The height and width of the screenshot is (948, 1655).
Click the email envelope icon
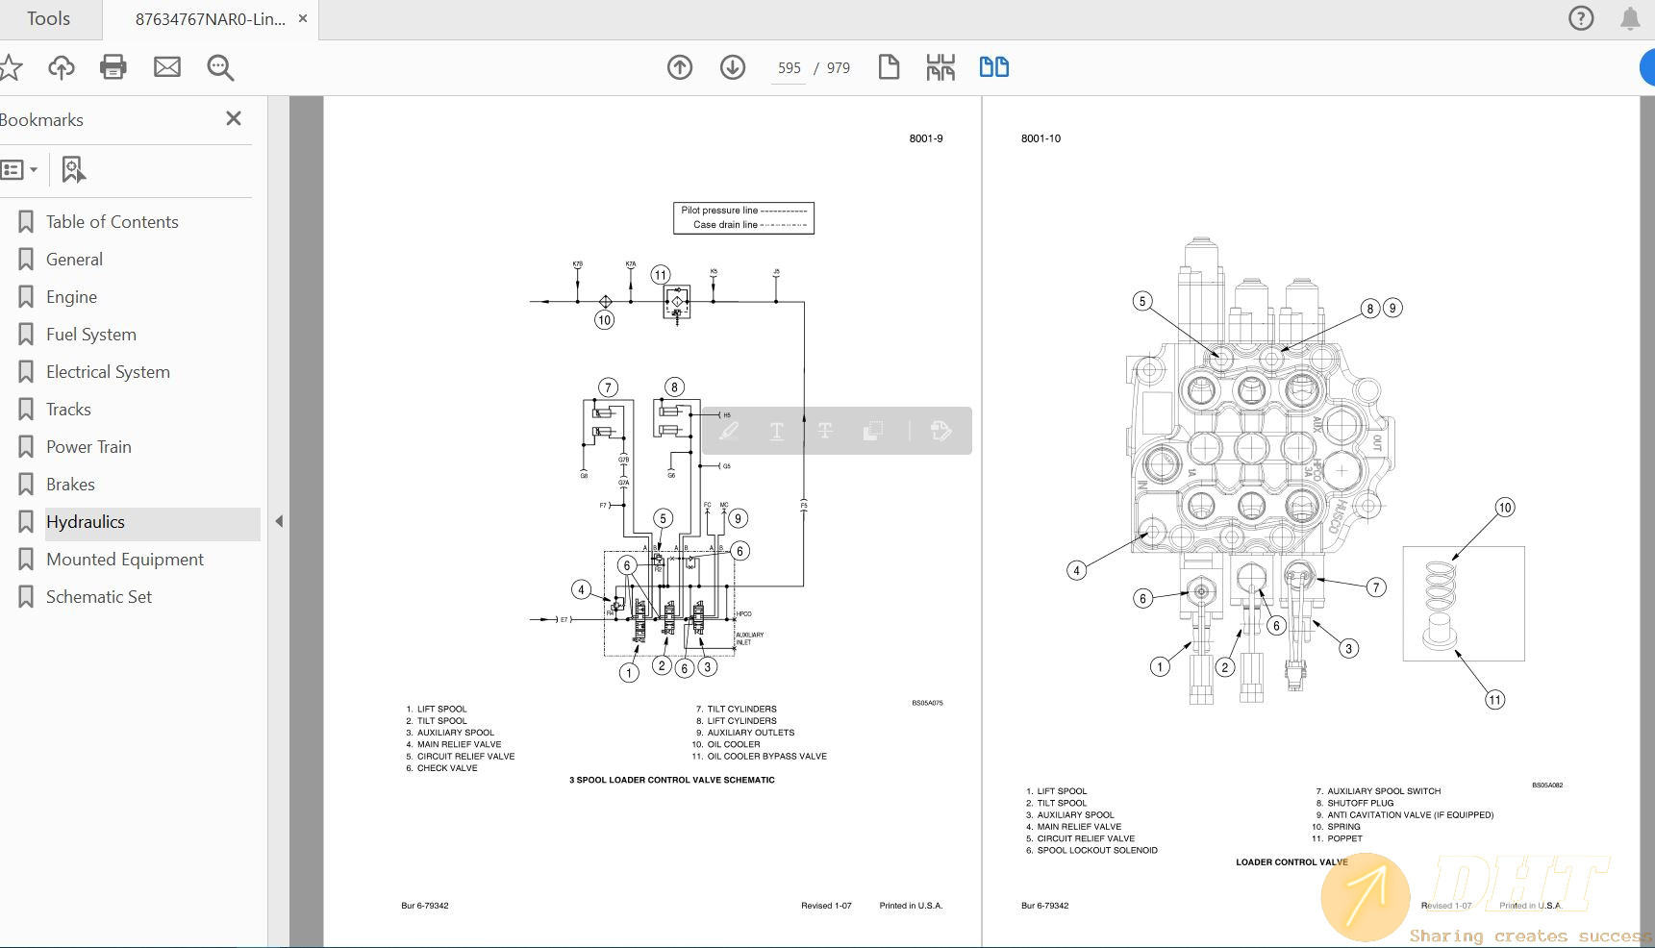pos(167,67)
